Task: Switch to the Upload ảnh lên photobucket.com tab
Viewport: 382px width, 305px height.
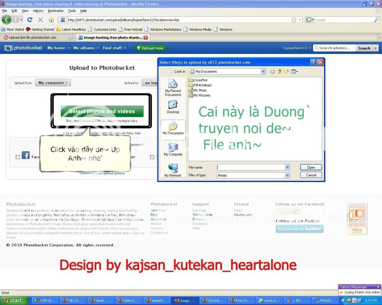Action: [38, 38]
